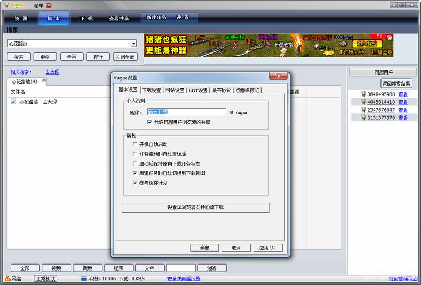Viewport: 421px width, 285px height.
Task: Click the 返回搜索结果 button
Action: click(x=396, y=83)
